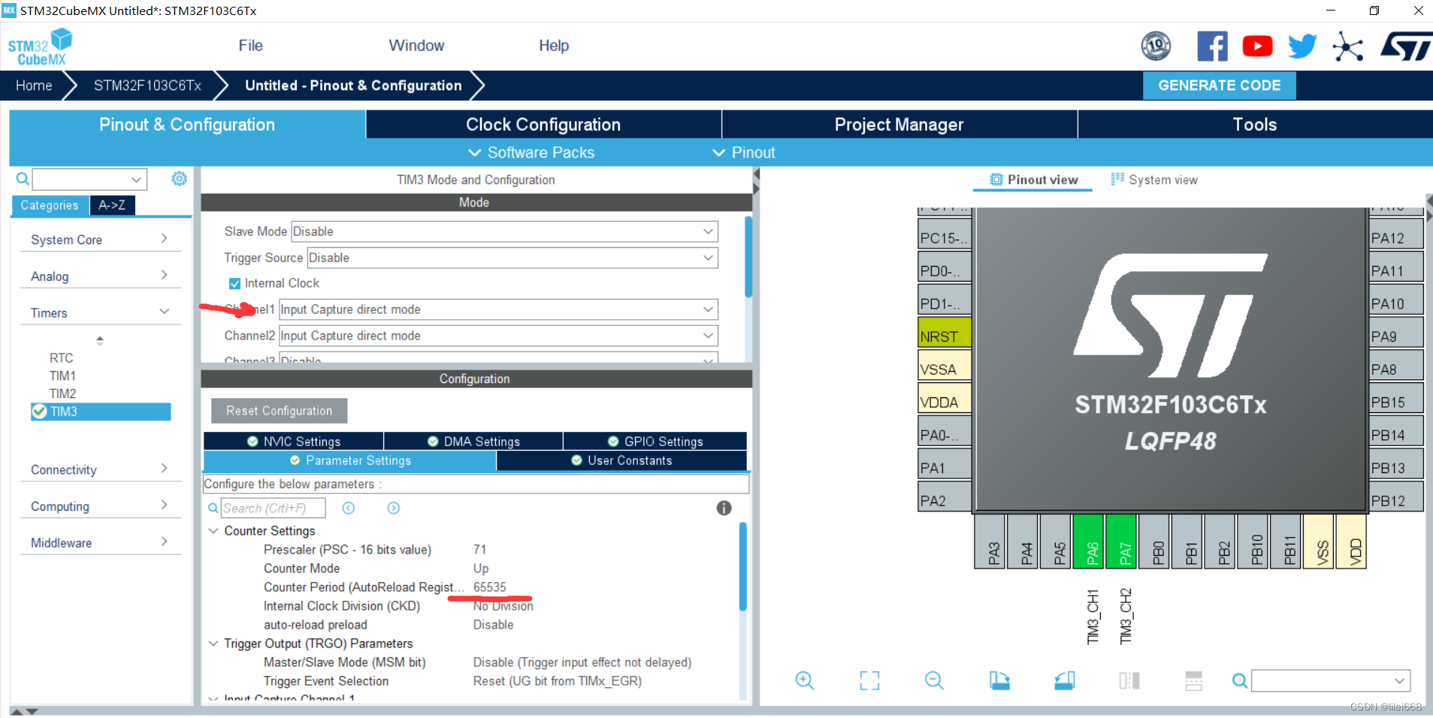The image size is (1433, 718).
Task: Open the Help menu
Action: (554, 46)
